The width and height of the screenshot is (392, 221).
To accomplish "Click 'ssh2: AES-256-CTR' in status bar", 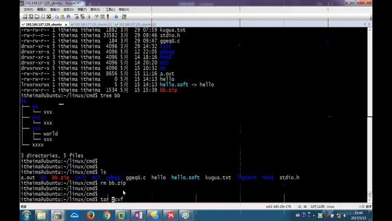I will point(279,207).
